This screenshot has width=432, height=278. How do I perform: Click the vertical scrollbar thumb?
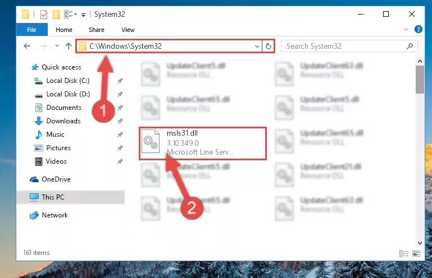(x=420, y=80)
